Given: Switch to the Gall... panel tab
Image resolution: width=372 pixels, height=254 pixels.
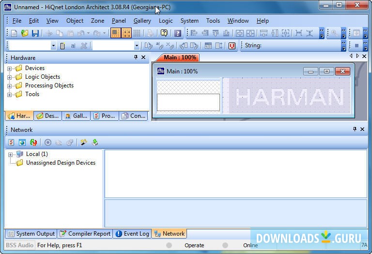Looking at the screenshot, I should [76, 116].
